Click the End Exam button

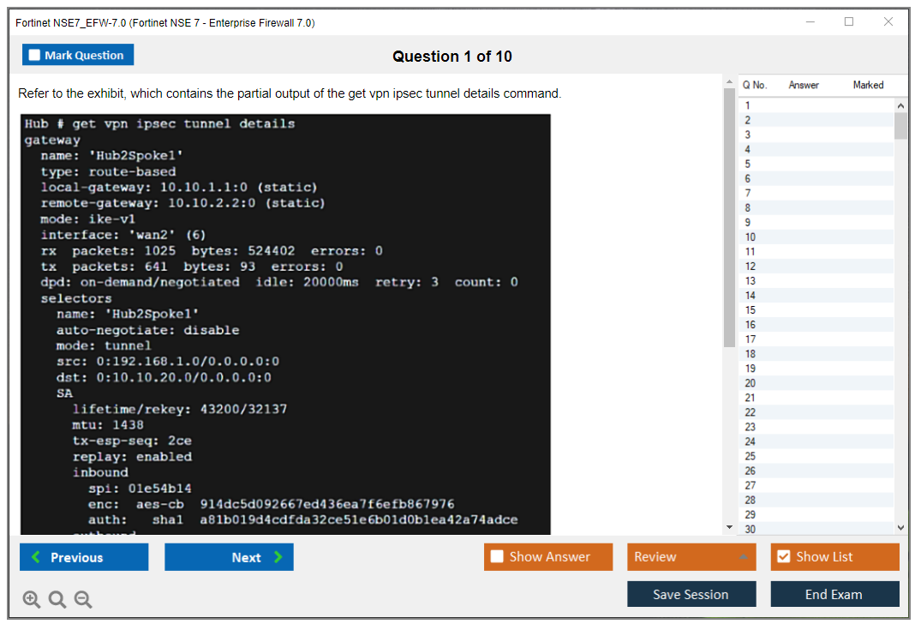pos(834,594)
